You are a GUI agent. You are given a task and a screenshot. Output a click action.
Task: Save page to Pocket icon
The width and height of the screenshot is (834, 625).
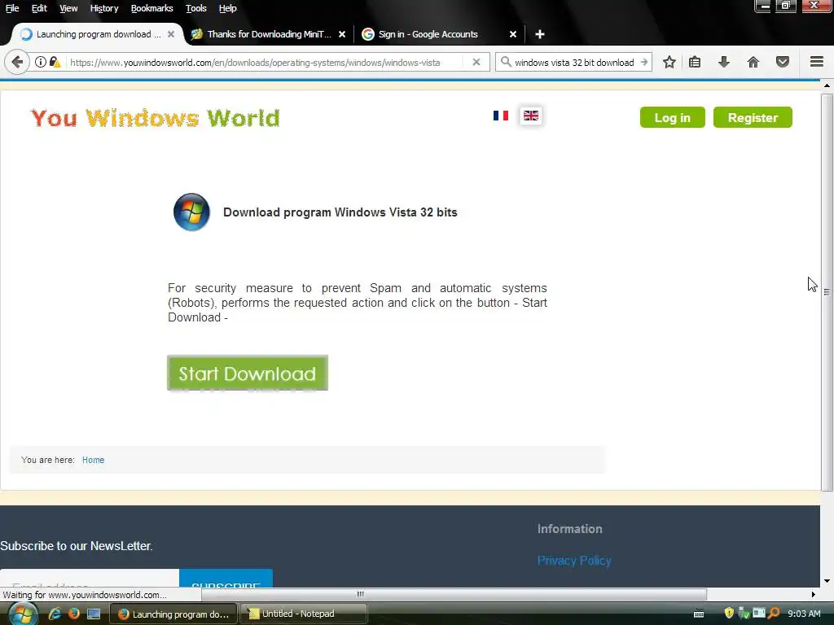[783, 62]
